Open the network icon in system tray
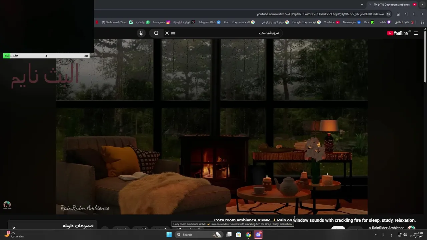427x240 pixels. pos(400,235)
